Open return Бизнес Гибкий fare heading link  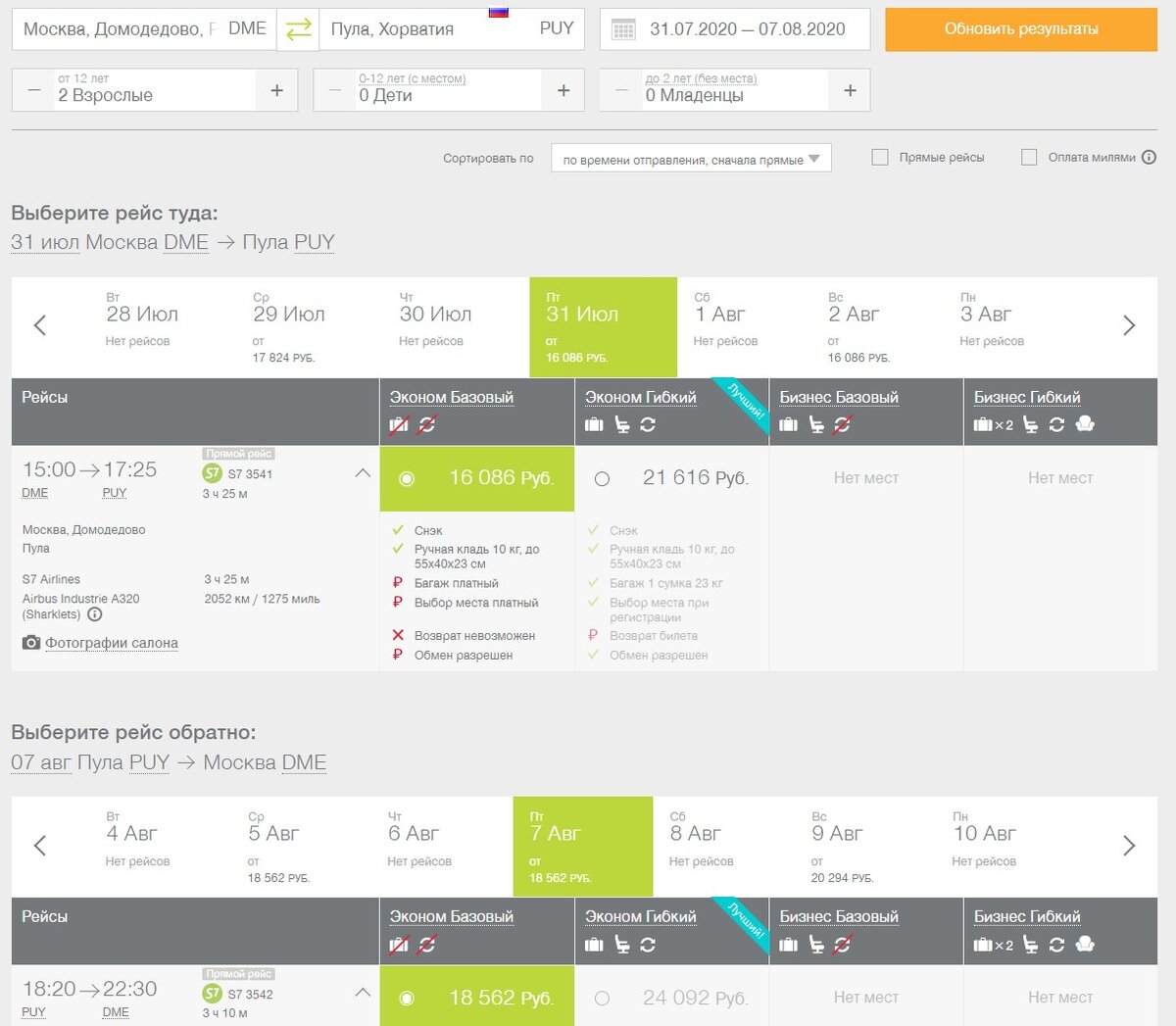coord(1027,916)
